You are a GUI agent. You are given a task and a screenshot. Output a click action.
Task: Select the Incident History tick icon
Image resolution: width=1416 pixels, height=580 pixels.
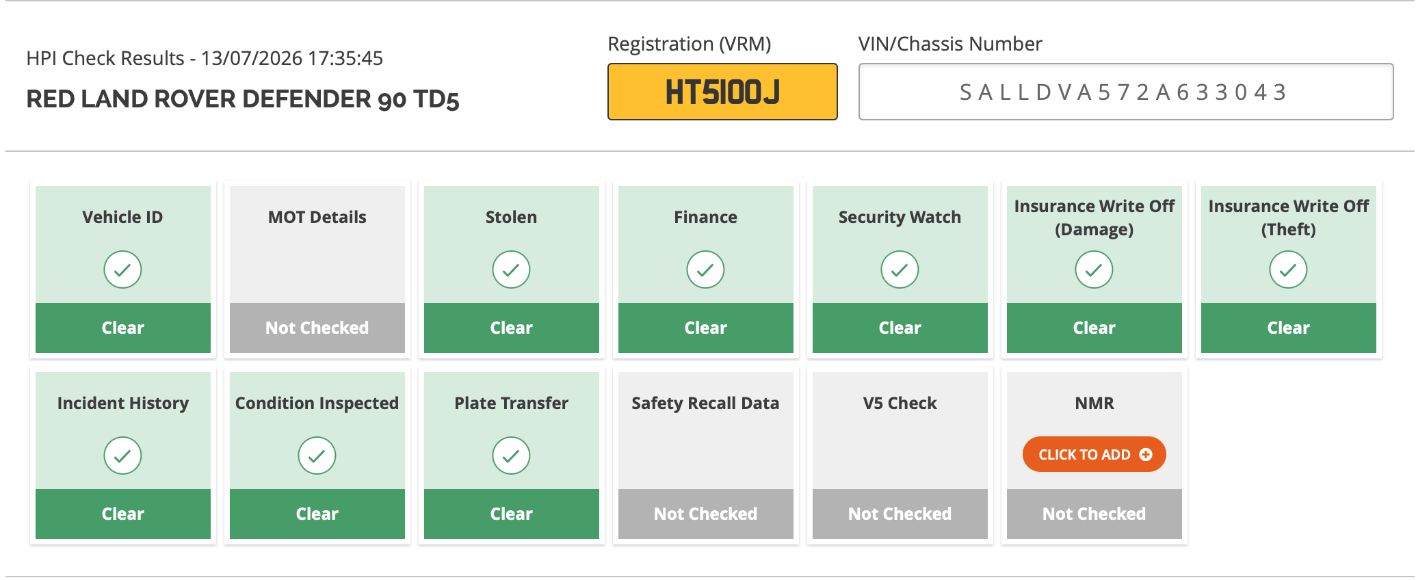click(x=122, y=456)
